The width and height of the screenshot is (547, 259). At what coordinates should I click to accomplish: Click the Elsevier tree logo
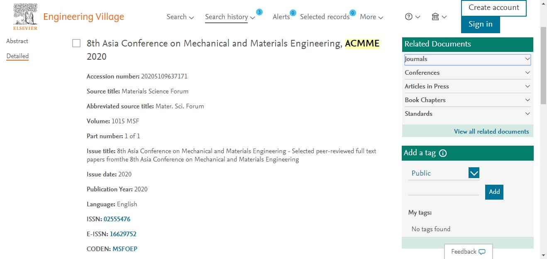pyautogui.click(x=25, y=17)
